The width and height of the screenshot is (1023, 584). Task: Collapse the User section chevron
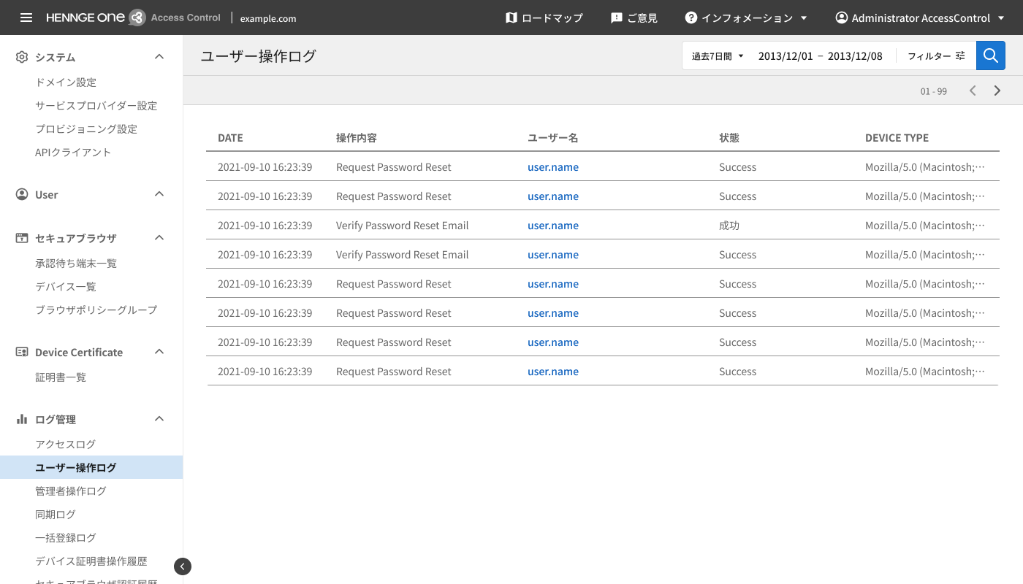[x=159, y=194]
